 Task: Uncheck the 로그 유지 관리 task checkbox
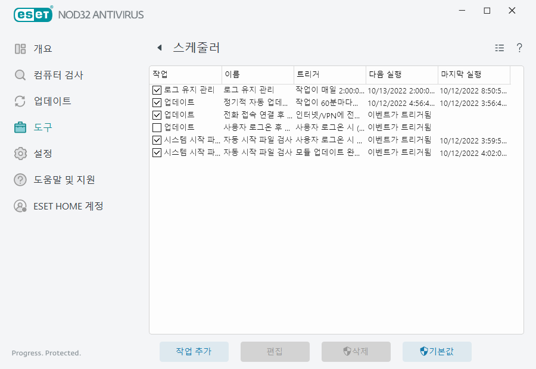click(x=157, y=89)
